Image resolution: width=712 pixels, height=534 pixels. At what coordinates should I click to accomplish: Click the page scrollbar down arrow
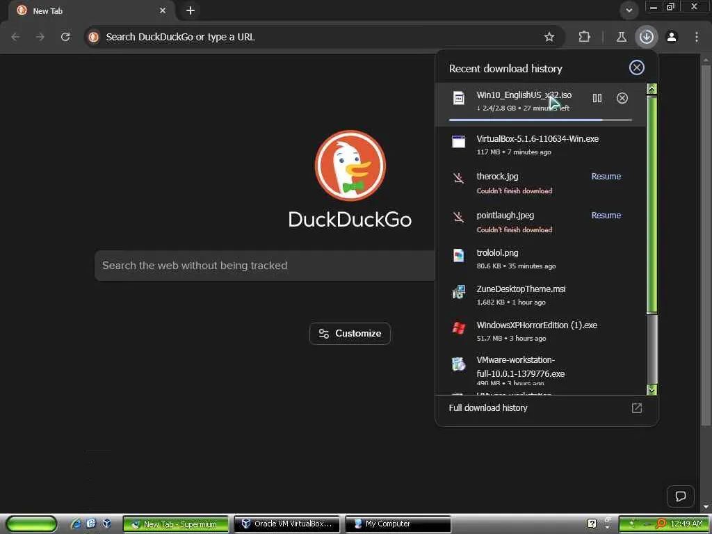[x=706, y=507]
